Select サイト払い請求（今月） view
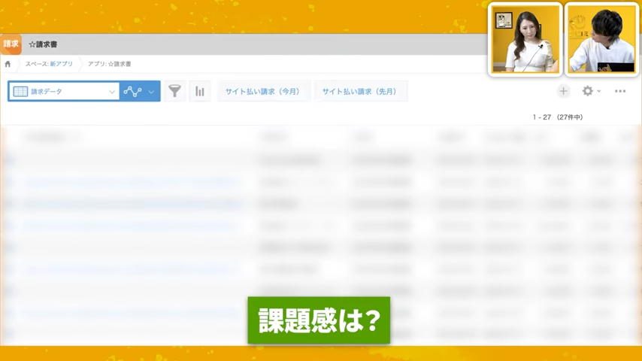Image resolution: width=642 pixels, height=361 pixels. coord(263,91)
